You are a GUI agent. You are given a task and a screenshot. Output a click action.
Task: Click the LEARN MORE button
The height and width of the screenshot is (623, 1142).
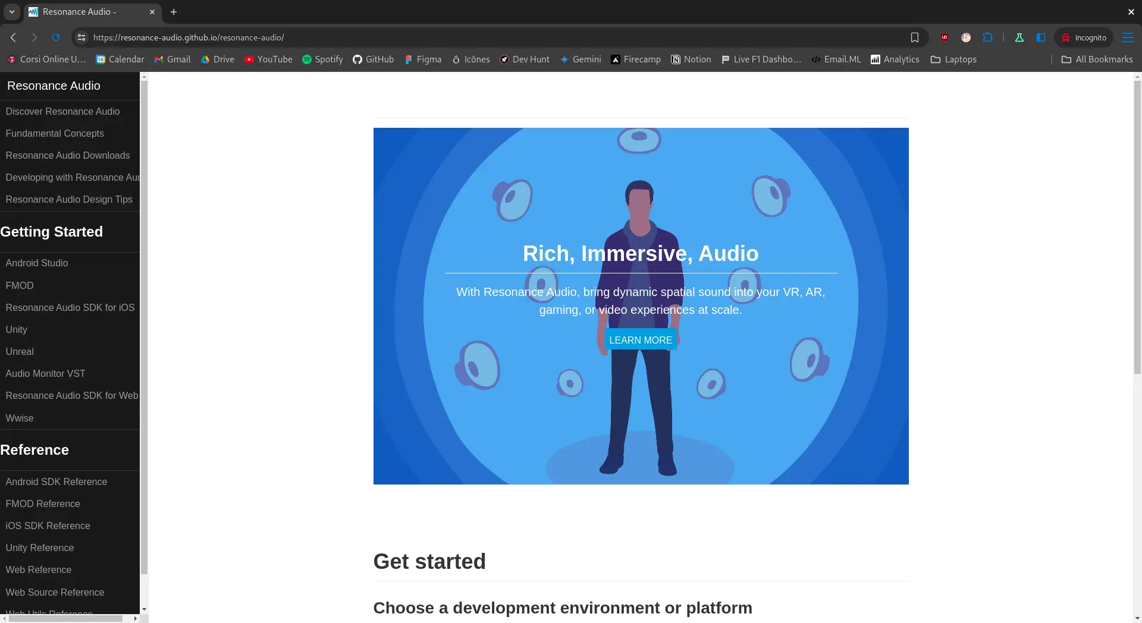(641, 341)
